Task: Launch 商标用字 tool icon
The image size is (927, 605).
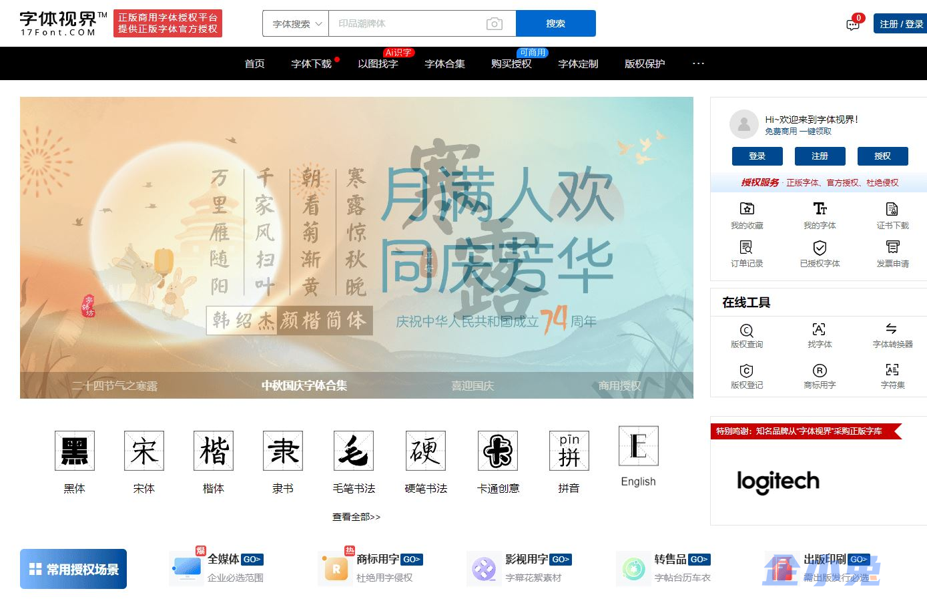Action: [x=820, y=371]
